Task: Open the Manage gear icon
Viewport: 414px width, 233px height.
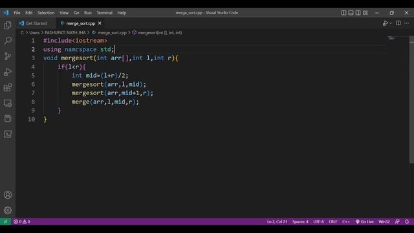Action: (8, 210)
